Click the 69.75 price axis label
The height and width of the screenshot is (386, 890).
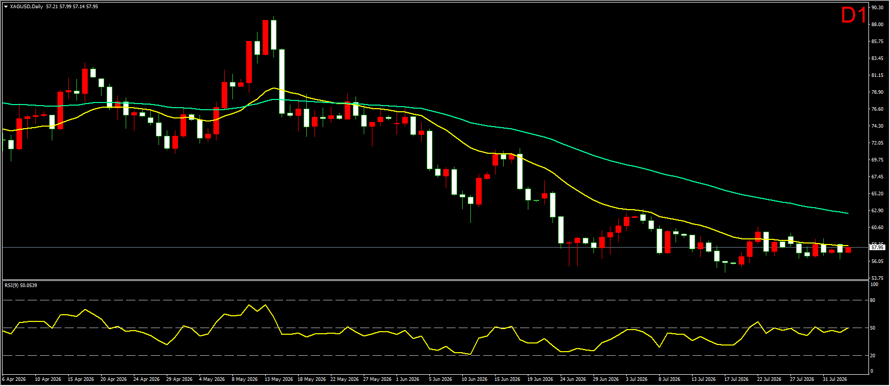coord(877,160)
